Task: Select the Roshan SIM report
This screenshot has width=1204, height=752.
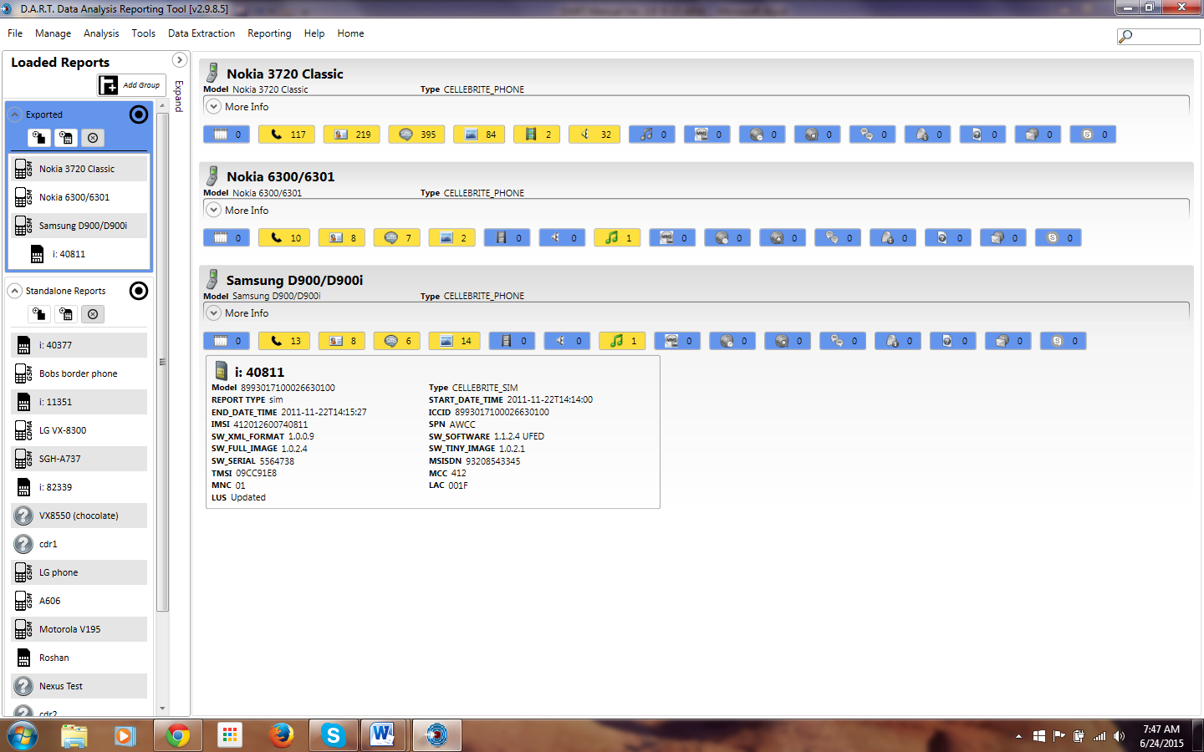Action: [x=79, y=658]
